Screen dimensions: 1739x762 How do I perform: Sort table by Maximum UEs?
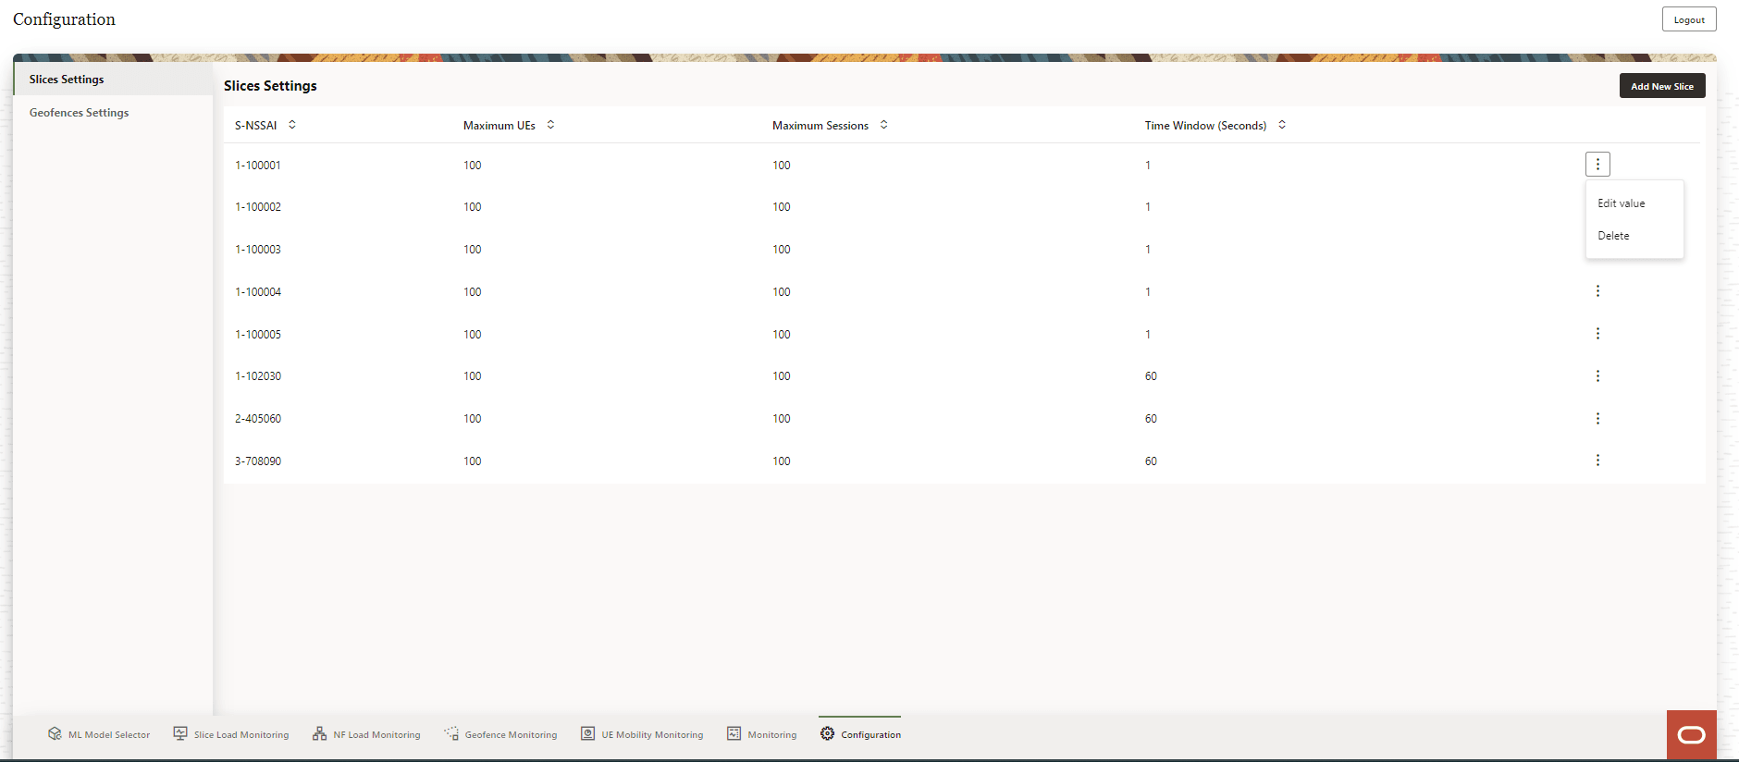pos(550,125)
